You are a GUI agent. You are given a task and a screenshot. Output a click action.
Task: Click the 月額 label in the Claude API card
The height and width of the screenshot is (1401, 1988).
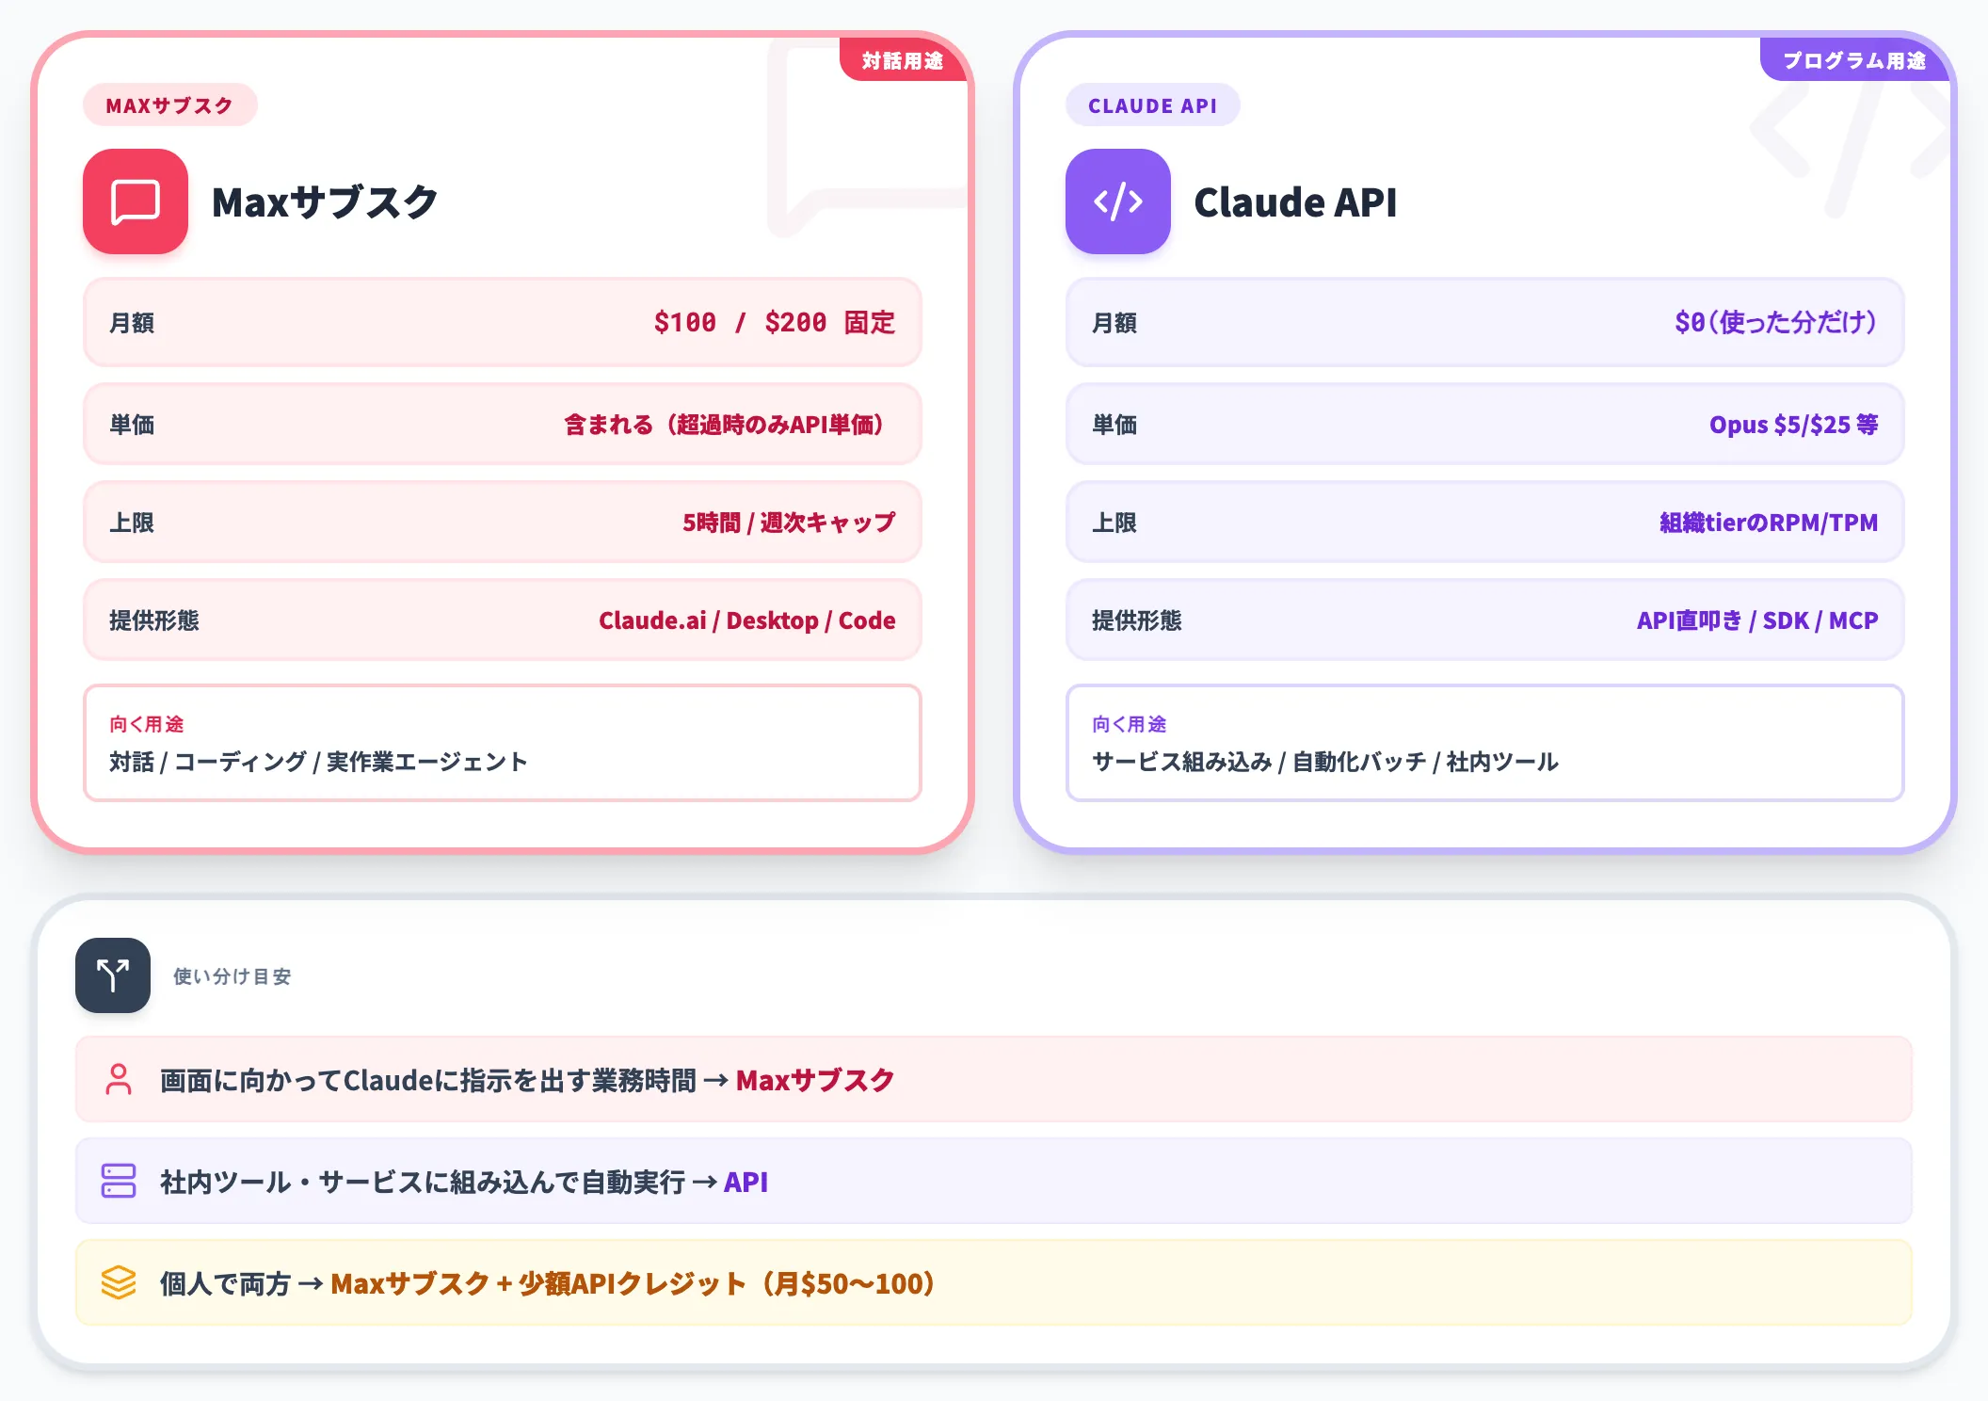[x=1114, y=323]
